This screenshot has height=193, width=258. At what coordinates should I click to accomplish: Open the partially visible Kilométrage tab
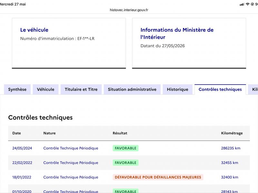pyautogui.click(x=253, y=89)
